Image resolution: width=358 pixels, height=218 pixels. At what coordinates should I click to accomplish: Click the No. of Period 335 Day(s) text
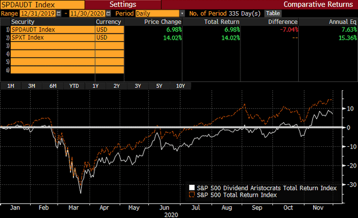pyautogui.click(x=225, y=13)
